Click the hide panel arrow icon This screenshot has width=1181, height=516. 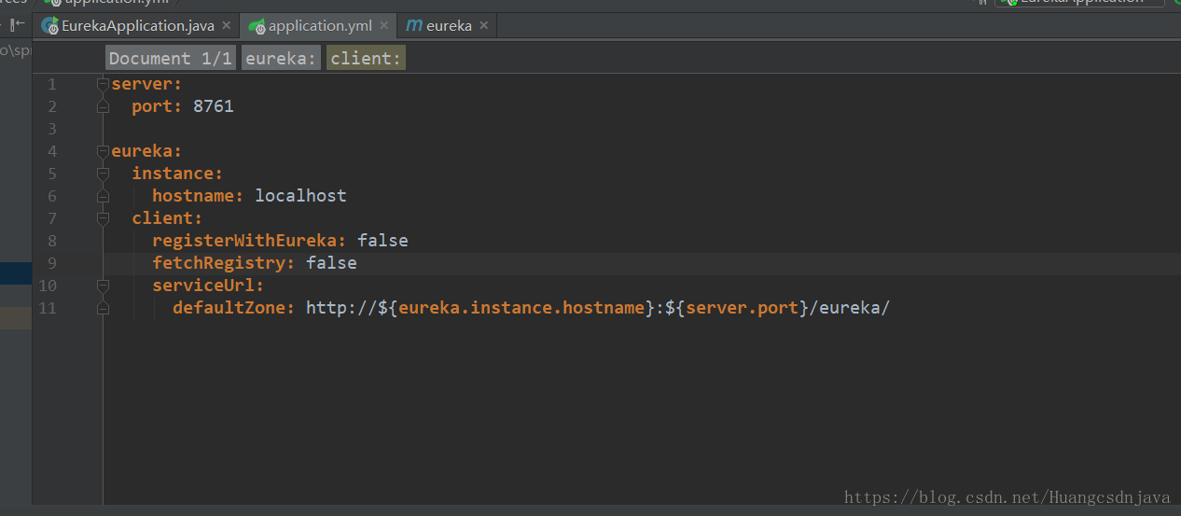pos(17,25)
